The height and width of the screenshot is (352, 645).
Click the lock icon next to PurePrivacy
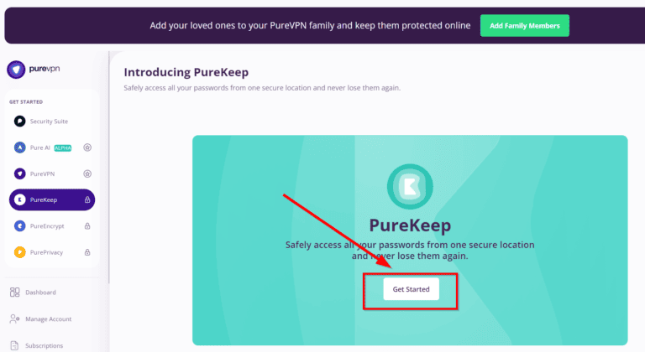[x=87, y=251]
